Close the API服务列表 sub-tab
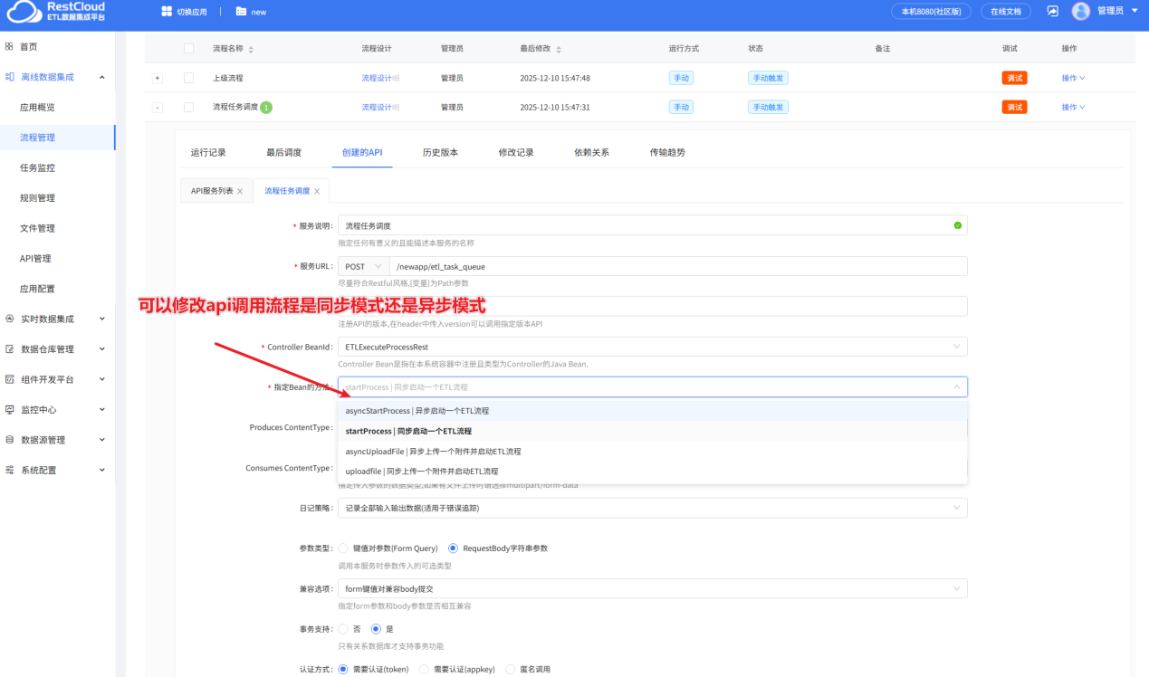1149x677 pixels. click(240, 192)
